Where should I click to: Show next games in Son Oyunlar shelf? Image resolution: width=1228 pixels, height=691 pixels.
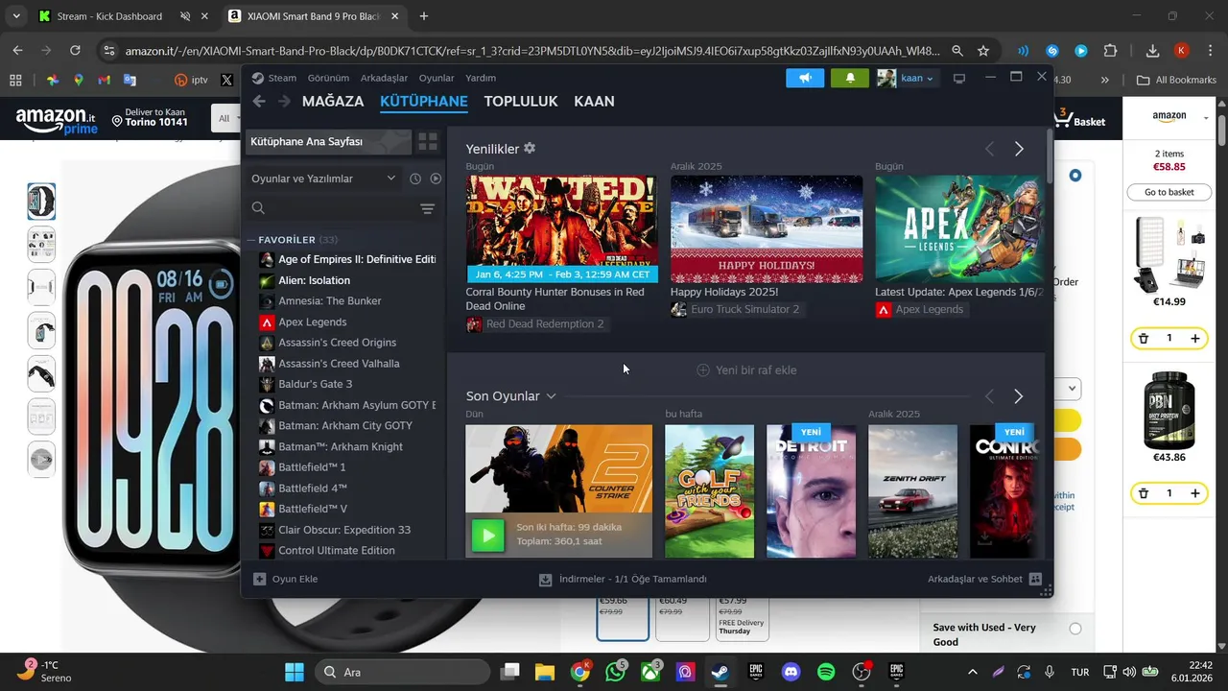point(1019,396)
